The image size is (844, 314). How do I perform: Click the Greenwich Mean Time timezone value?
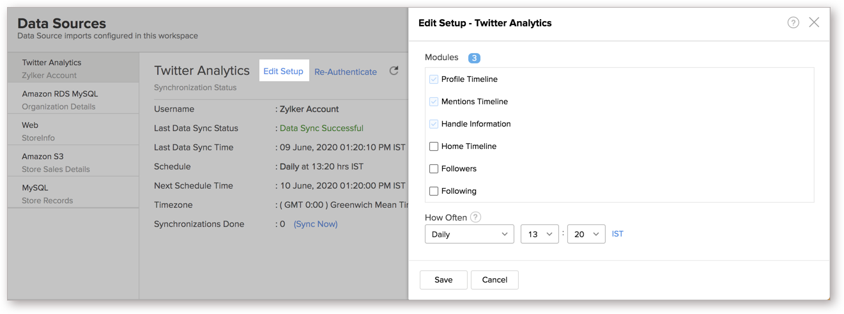tap(344, 205)
